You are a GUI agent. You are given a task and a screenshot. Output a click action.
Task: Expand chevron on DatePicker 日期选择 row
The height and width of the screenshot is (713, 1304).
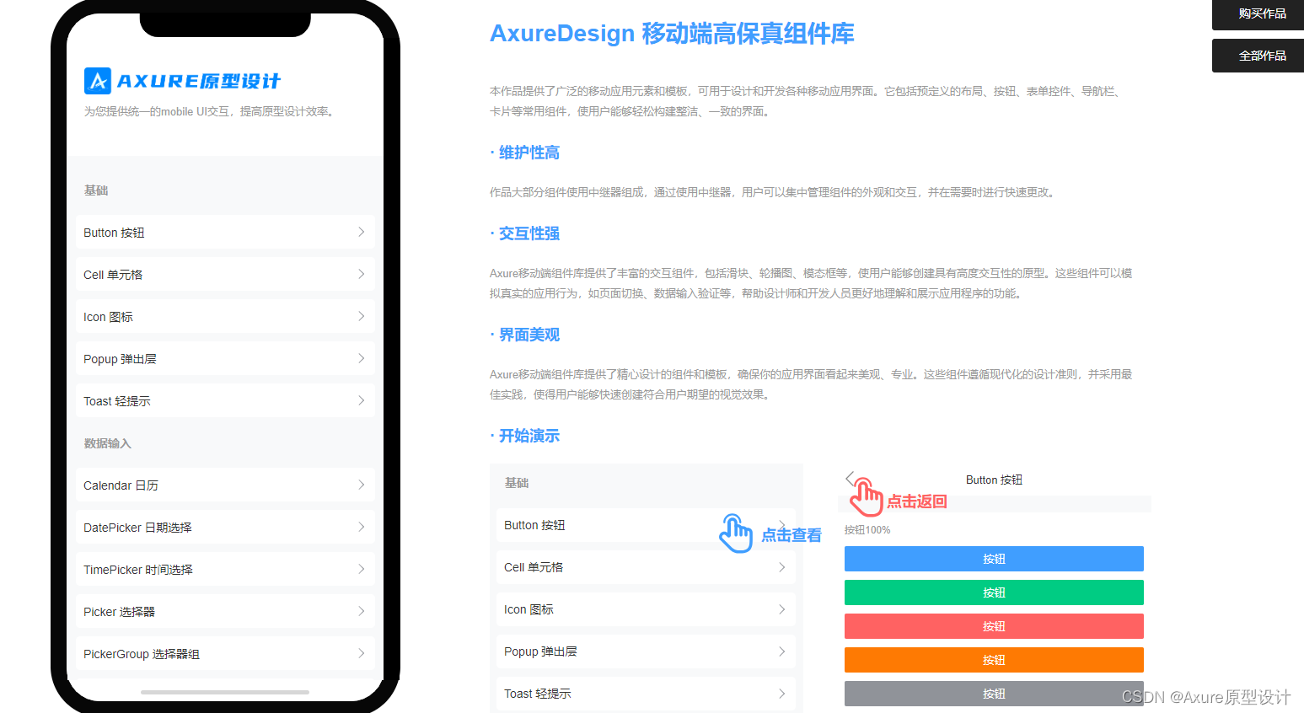click(x=361, y=527)
